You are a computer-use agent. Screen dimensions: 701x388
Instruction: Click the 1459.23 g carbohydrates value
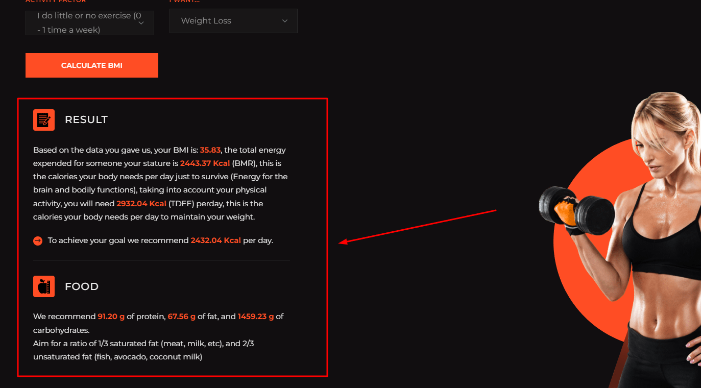click(x=256, y=317)
